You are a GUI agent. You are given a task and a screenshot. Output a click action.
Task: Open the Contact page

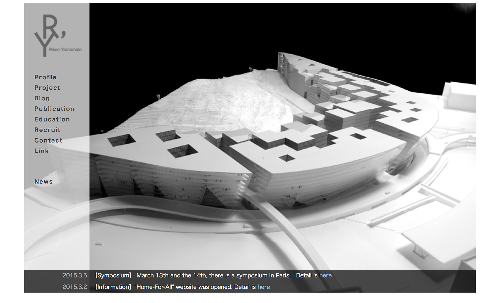[48, 141]
